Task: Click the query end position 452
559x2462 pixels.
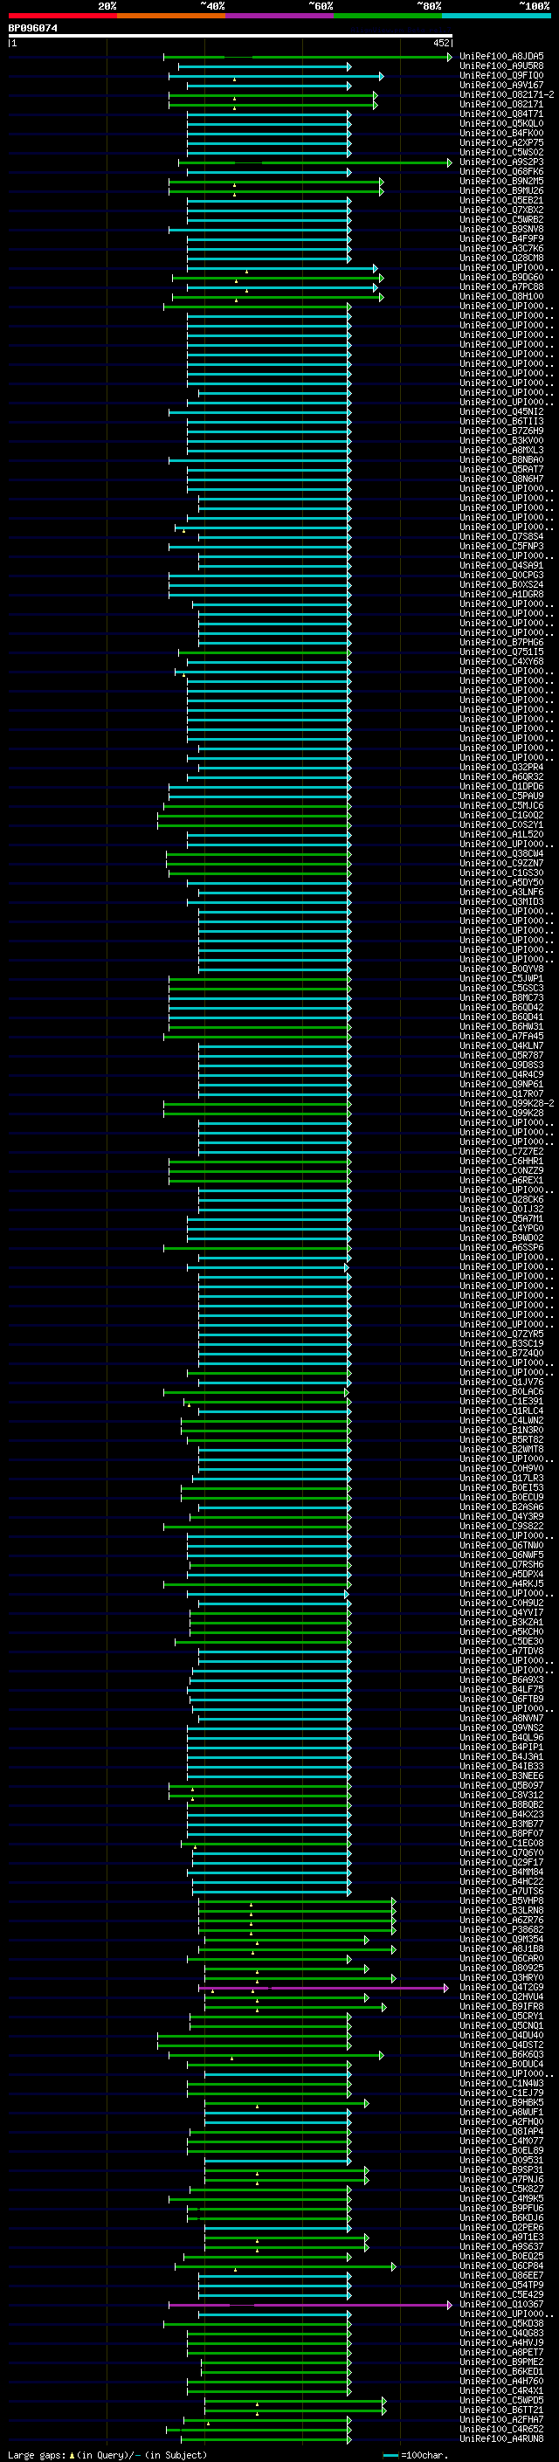Action: pos(440,43)
